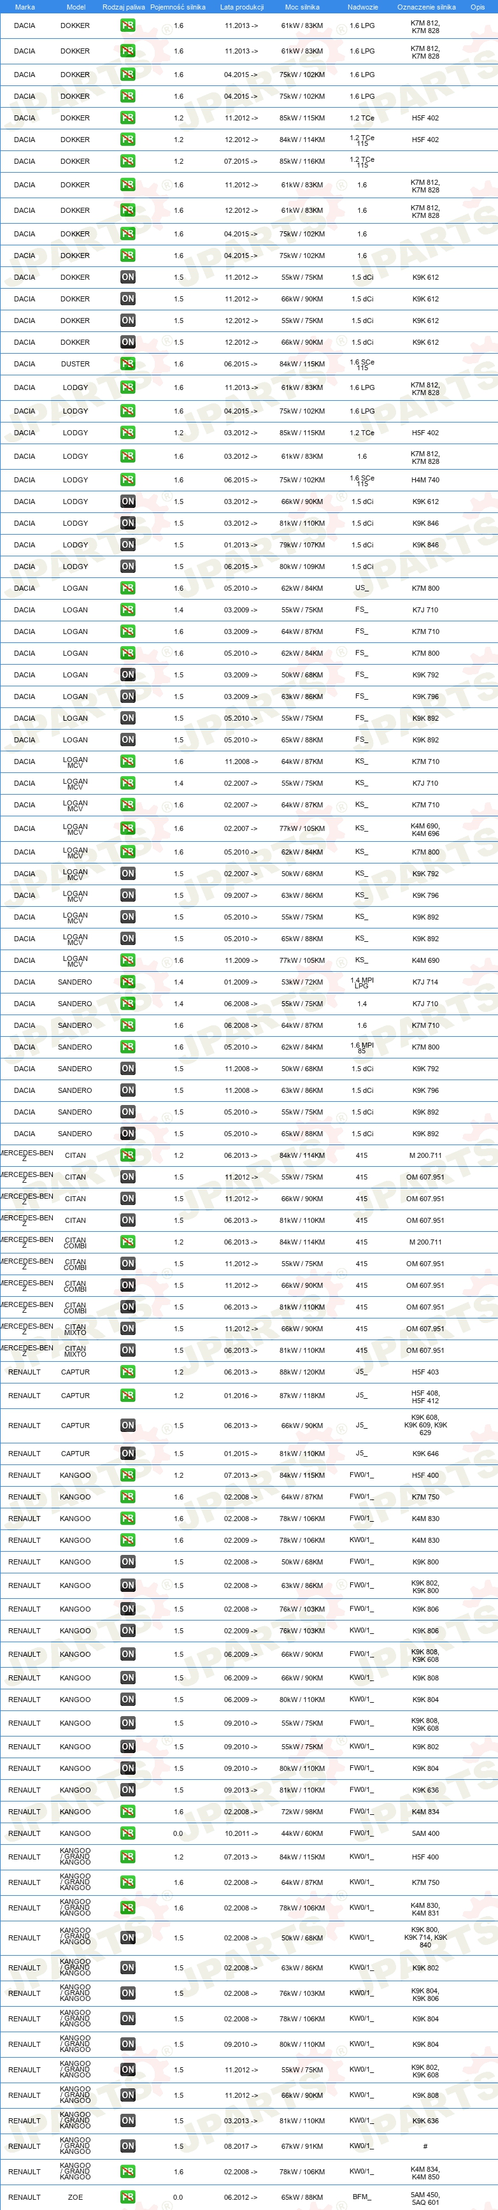Click the K7J 714 engine code cell
498x2210 pixels.
click(425, 981)
